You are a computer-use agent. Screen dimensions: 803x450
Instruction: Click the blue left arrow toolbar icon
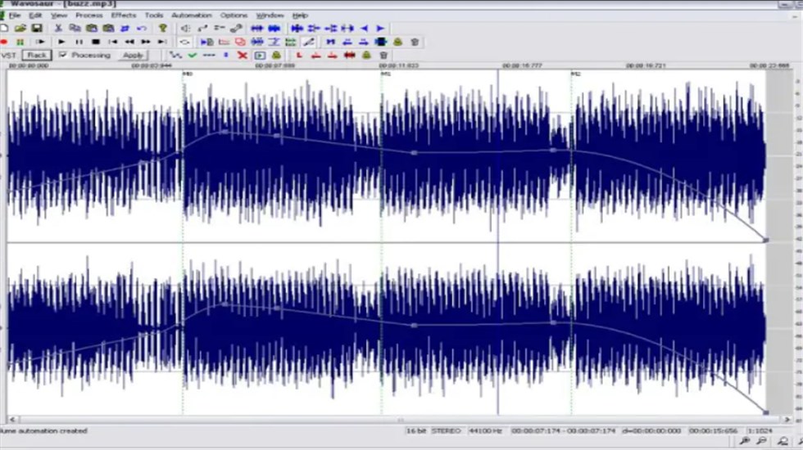point(364,28)
